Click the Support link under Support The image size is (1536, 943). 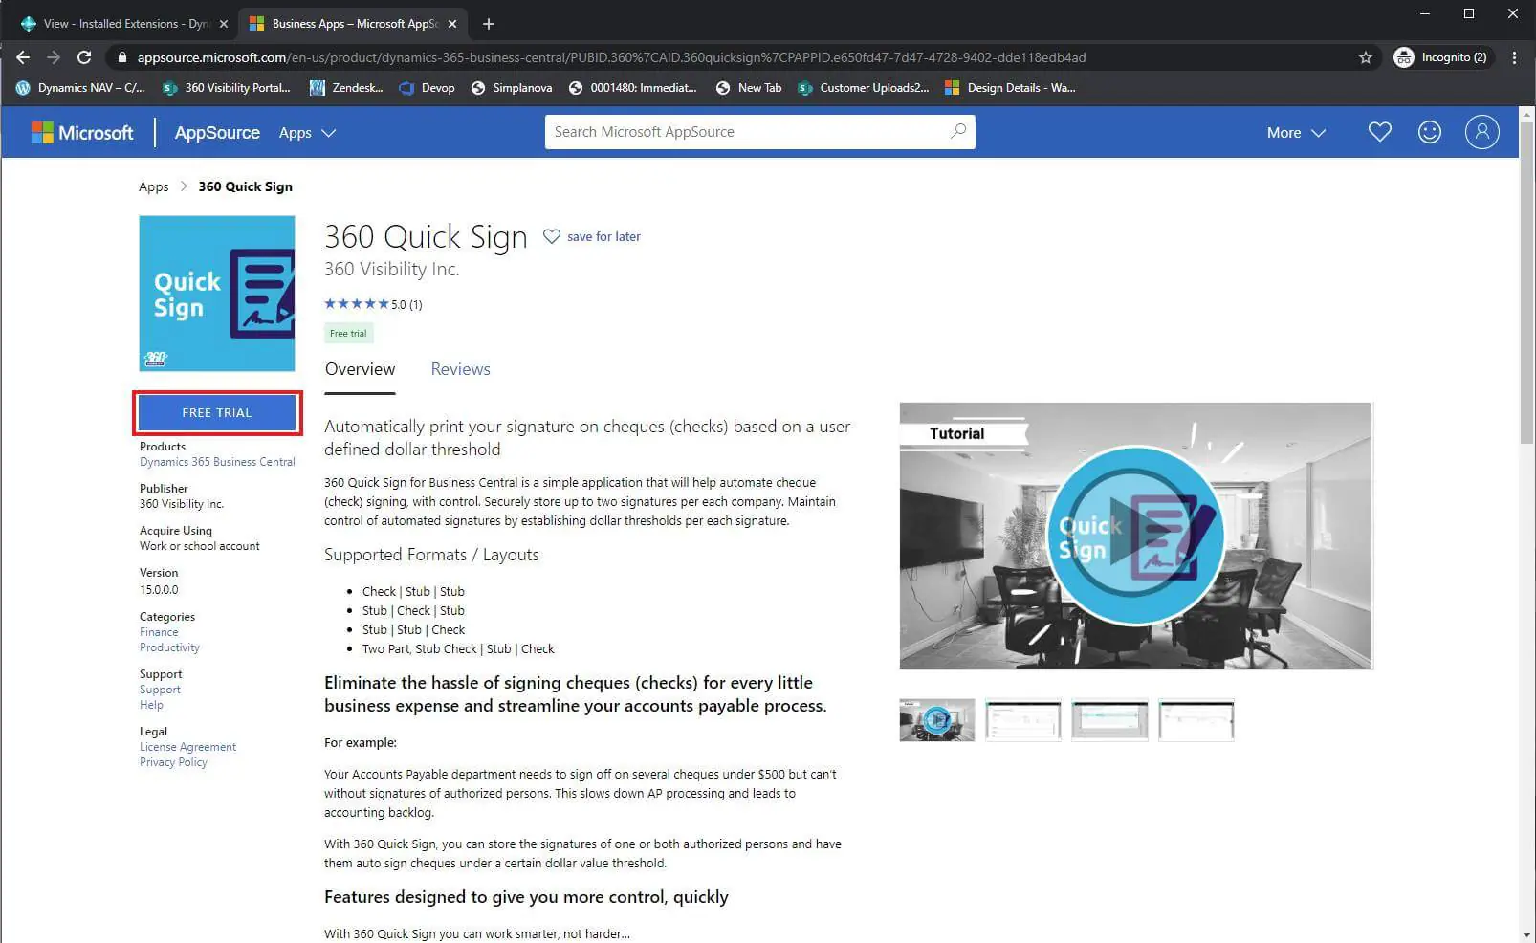160,690
